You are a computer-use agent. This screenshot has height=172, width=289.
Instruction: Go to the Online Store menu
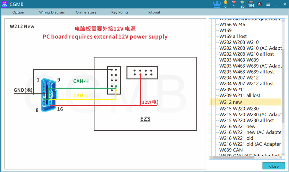[86, 12]
